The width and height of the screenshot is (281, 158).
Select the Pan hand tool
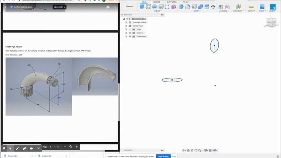192,150
